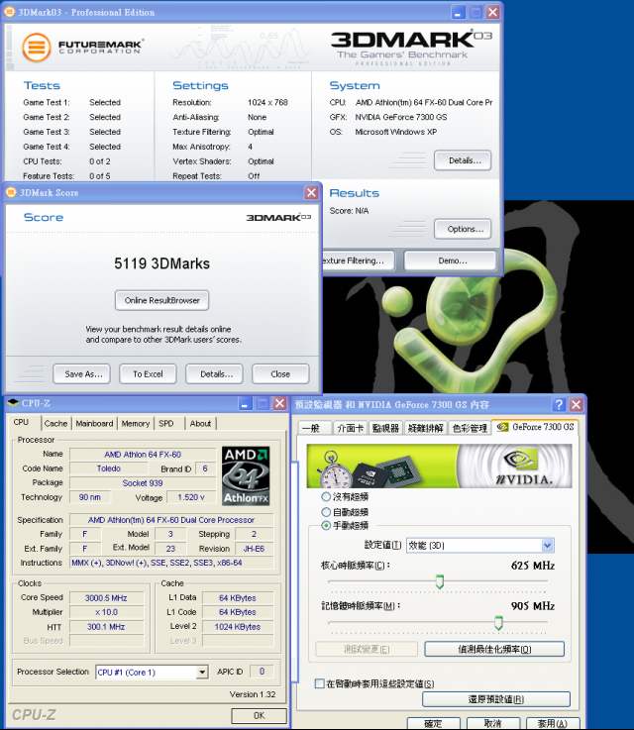Screen dimensions: 634x730
Task: Open System Details in 3DMark03 window
Action: pyautogui.click(x=463, y=160)
